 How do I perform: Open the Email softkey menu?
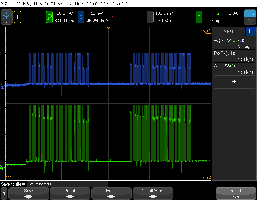(x=111, y=194)
